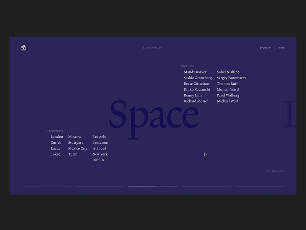Open Thomas Ruff's shortlist entry
306x230 pixels.
point(227,84)
